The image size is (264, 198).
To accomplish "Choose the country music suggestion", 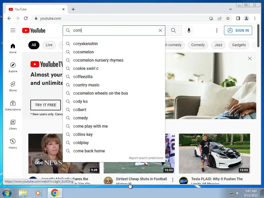I will [x=114, y=85].
